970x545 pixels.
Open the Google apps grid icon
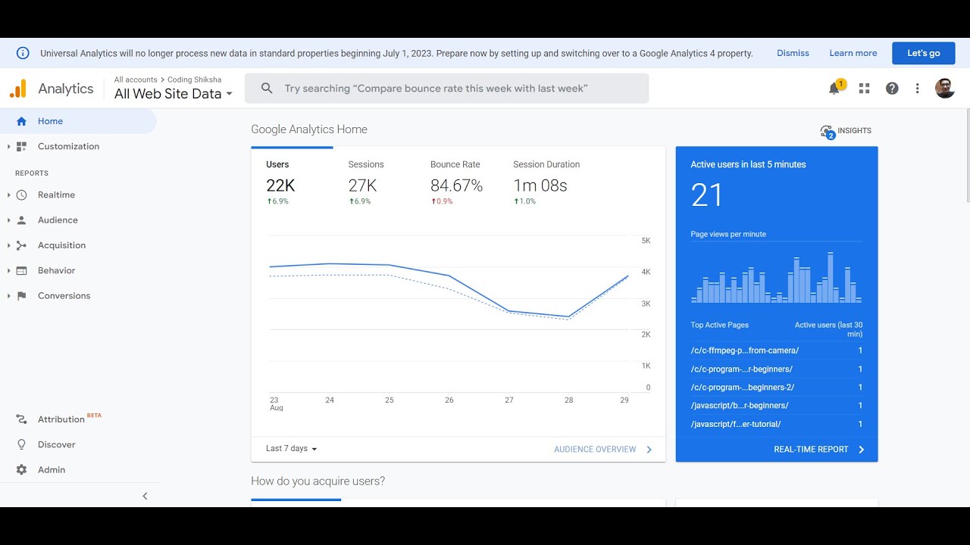[864, 89]
